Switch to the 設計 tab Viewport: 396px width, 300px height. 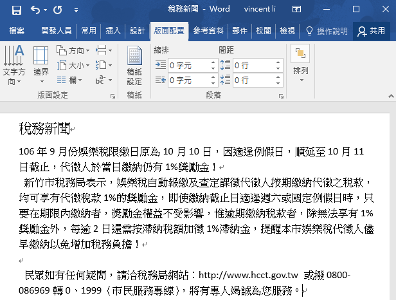tap(138, 31)
